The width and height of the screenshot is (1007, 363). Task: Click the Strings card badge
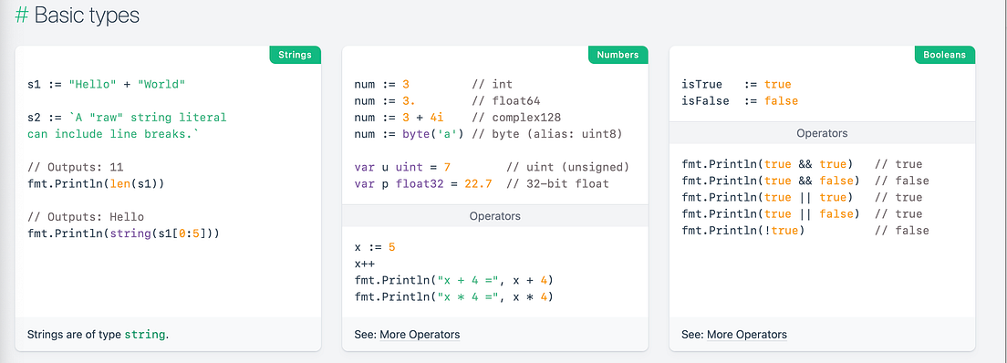[x=295, y=55]
